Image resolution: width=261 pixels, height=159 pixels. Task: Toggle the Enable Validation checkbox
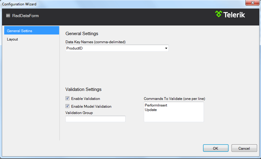tap(67, 98)
